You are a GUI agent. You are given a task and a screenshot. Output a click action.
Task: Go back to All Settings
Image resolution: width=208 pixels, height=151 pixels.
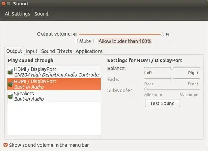[x=17, y=14]
